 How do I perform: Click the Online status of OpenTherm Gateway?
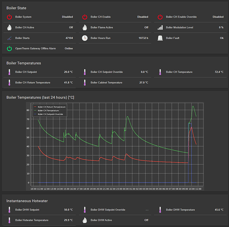click(x=69, y=49)
